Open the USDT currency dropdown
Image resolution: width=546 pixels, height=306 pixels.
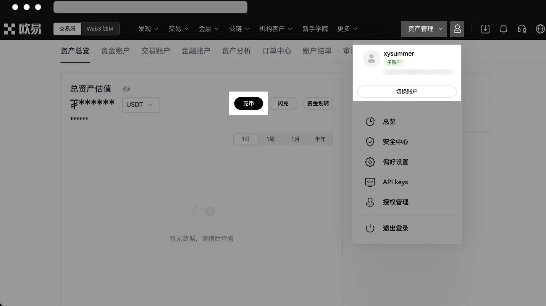[141, 105]
